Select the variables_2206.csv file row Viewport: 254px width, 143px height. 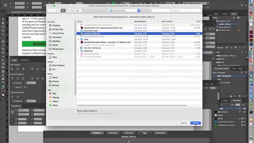pos(139,33)
